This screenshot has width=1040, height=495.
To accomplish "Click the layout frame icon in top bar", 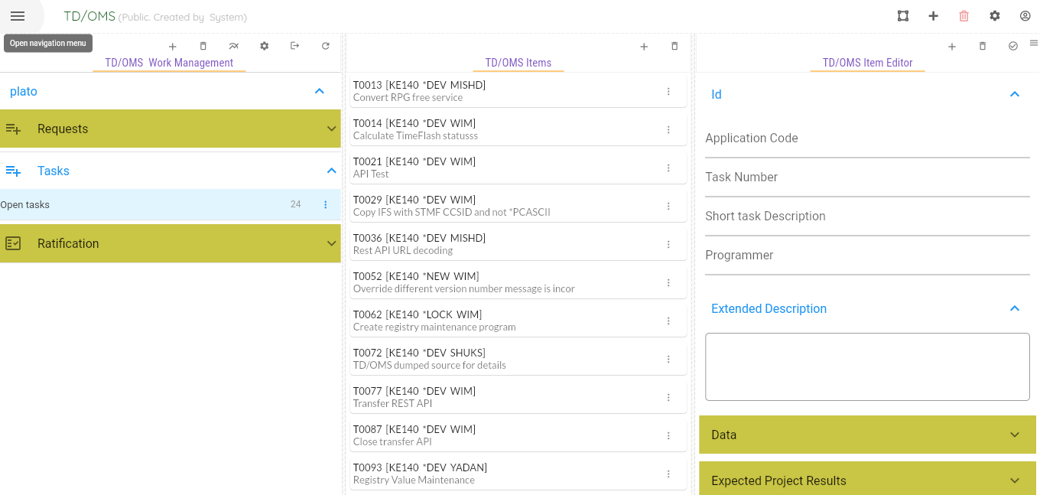I will (x=903, y=16).
